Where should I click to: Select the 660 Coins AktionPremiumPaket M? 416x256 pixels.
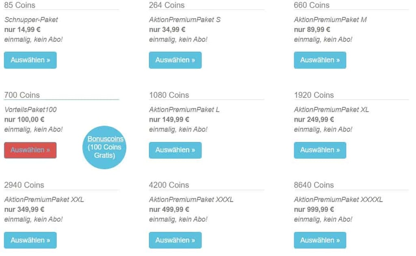pyautogui.click(x=320, y=60)
